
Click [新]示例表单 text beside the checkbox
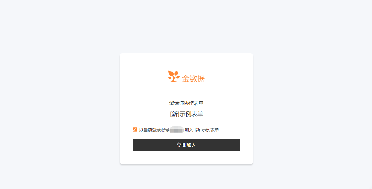coord(207,130)
